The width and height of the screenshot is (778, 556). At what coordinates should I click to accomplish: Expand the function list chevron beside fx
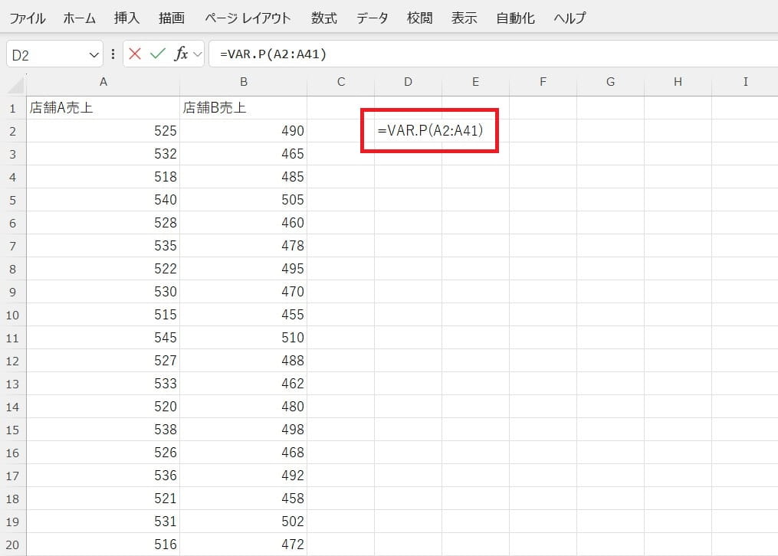click(x=197, y=54)
